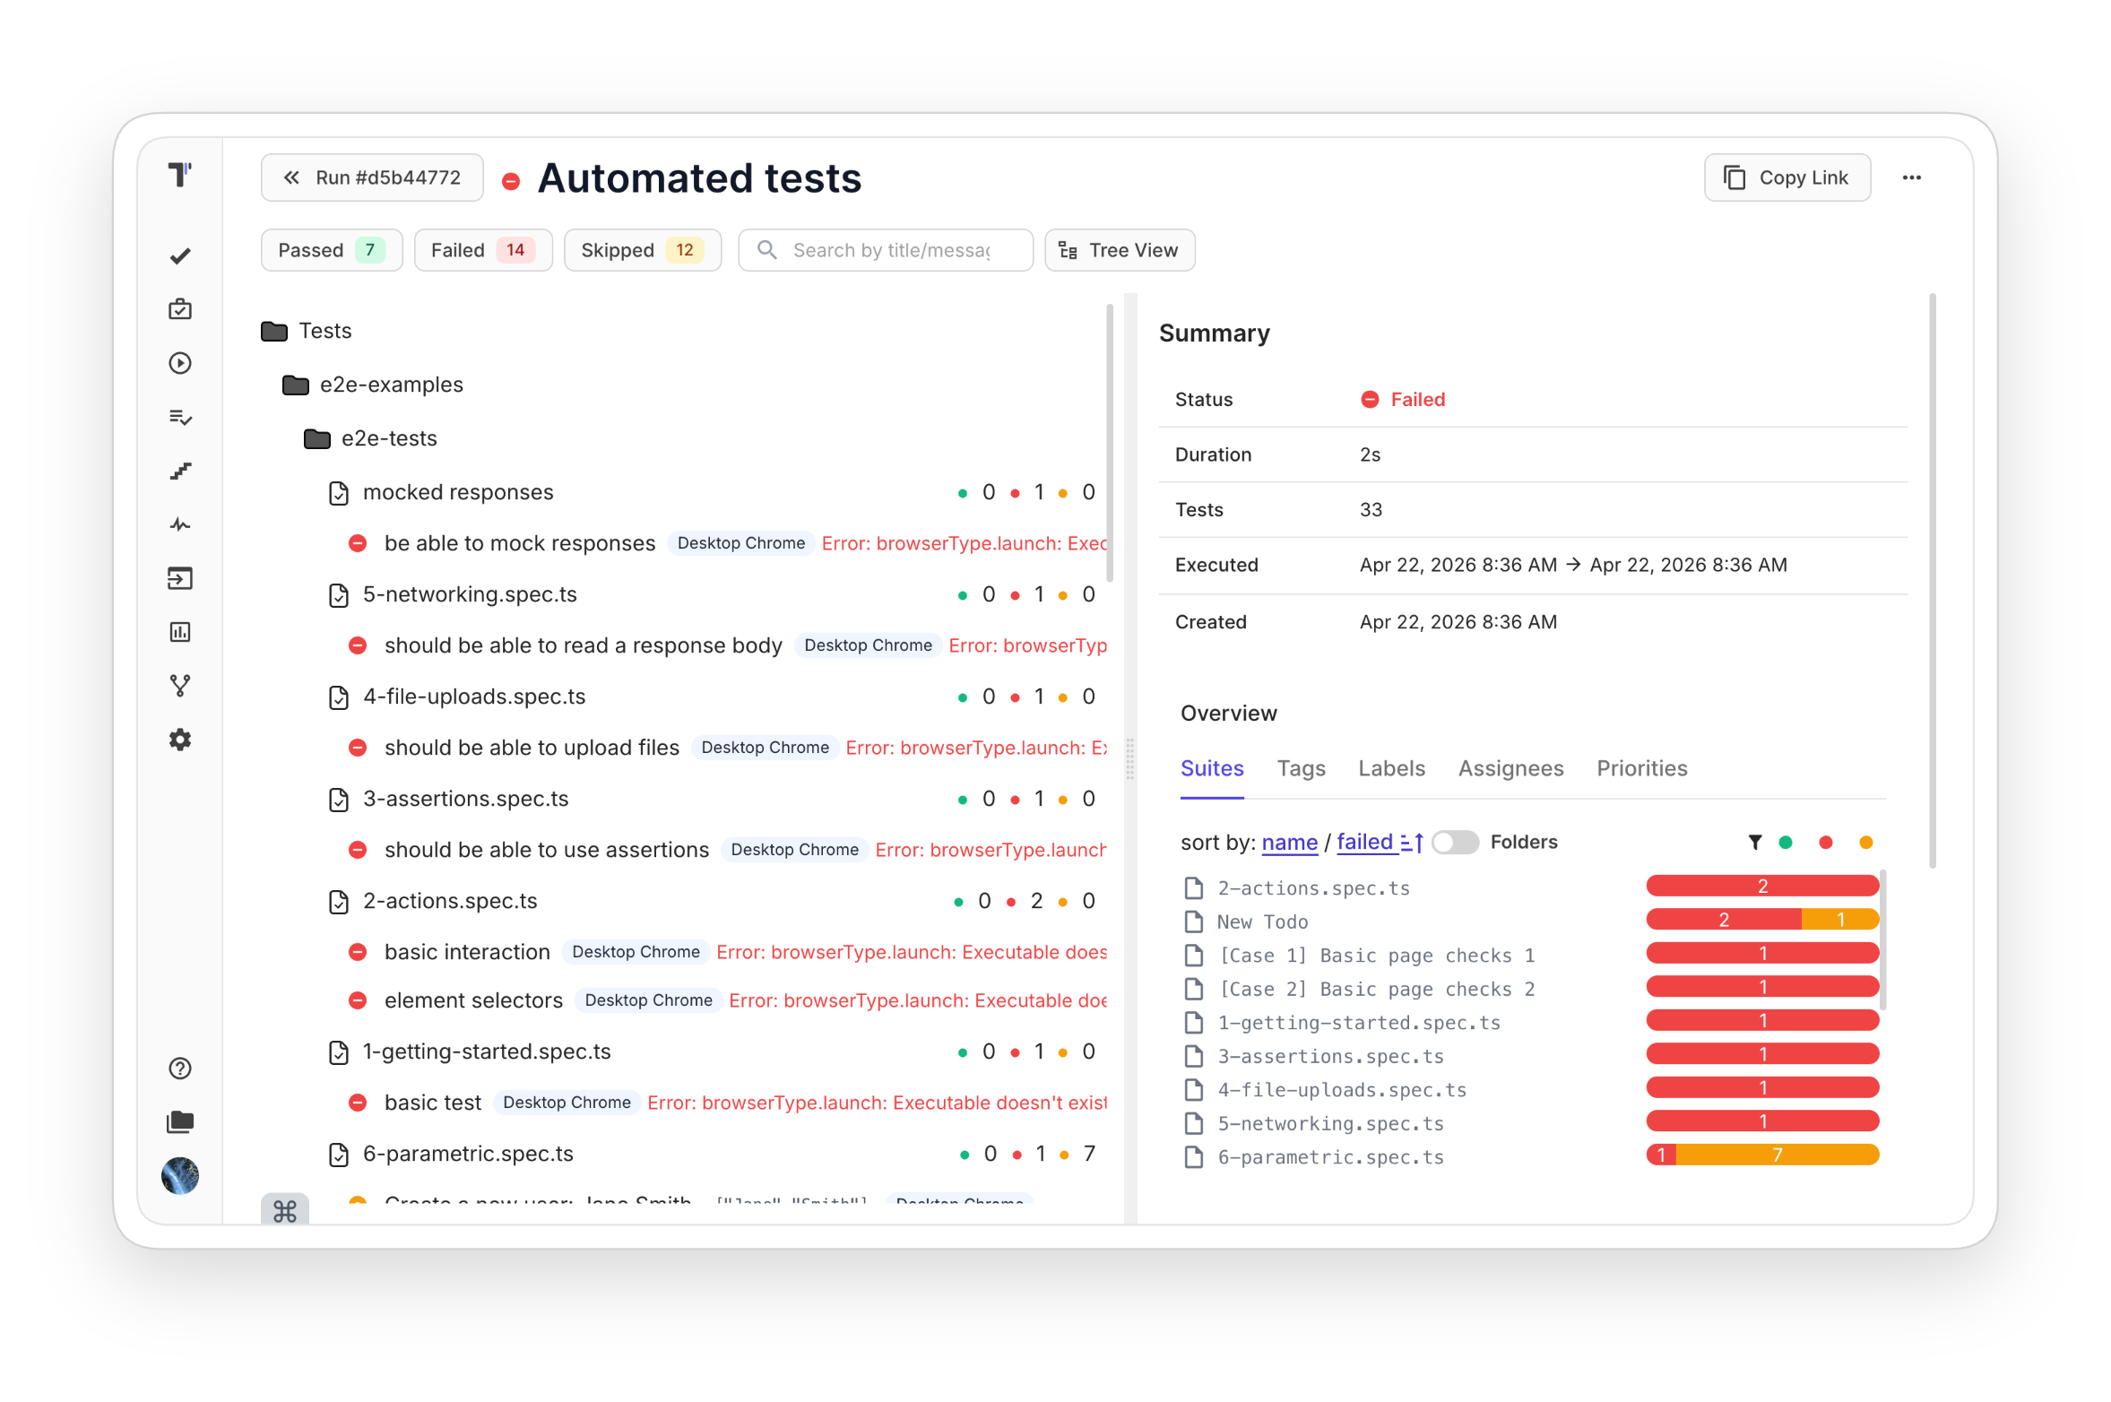Open the help question mark icon
This screenshot has width=2111, height=1402.
click(180, 1068)
